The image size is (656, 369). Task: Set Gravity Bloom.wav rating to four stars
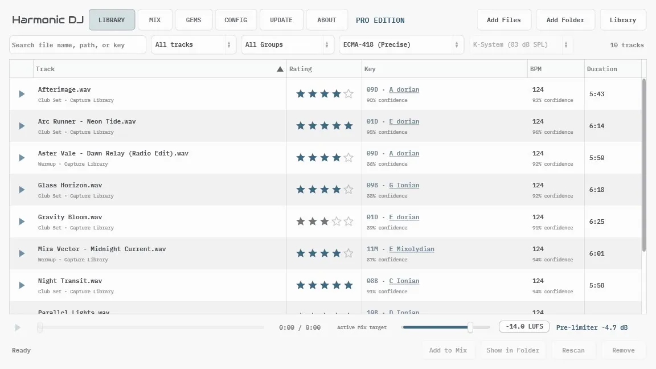coord(337,222)
